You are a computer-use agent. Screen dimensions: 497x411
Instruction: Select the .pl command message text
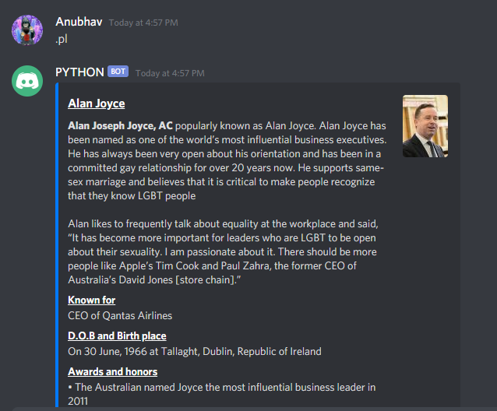click(x=62, y=39)
